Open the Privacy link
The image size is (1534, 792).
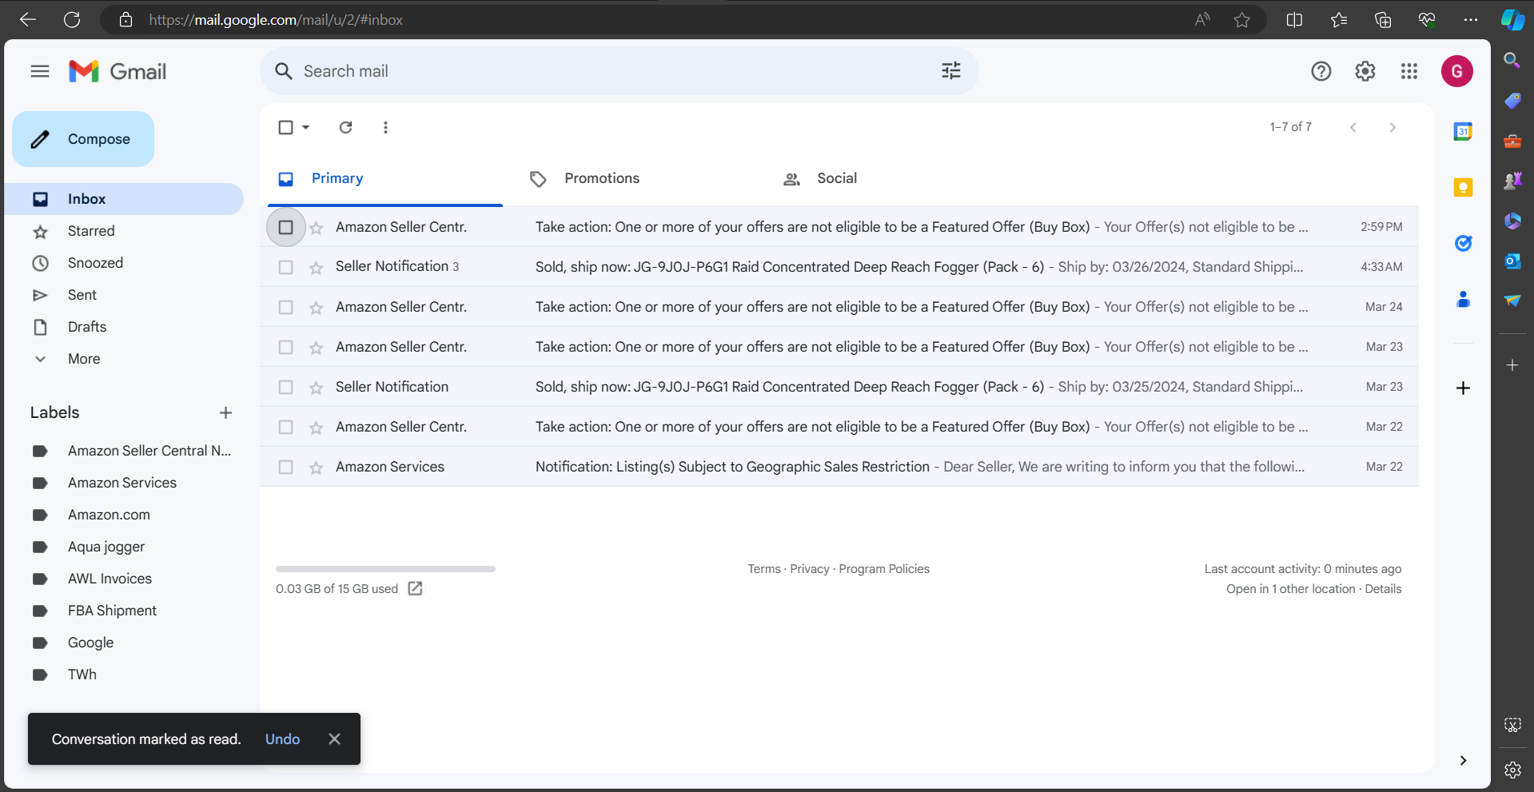[810, 569]
